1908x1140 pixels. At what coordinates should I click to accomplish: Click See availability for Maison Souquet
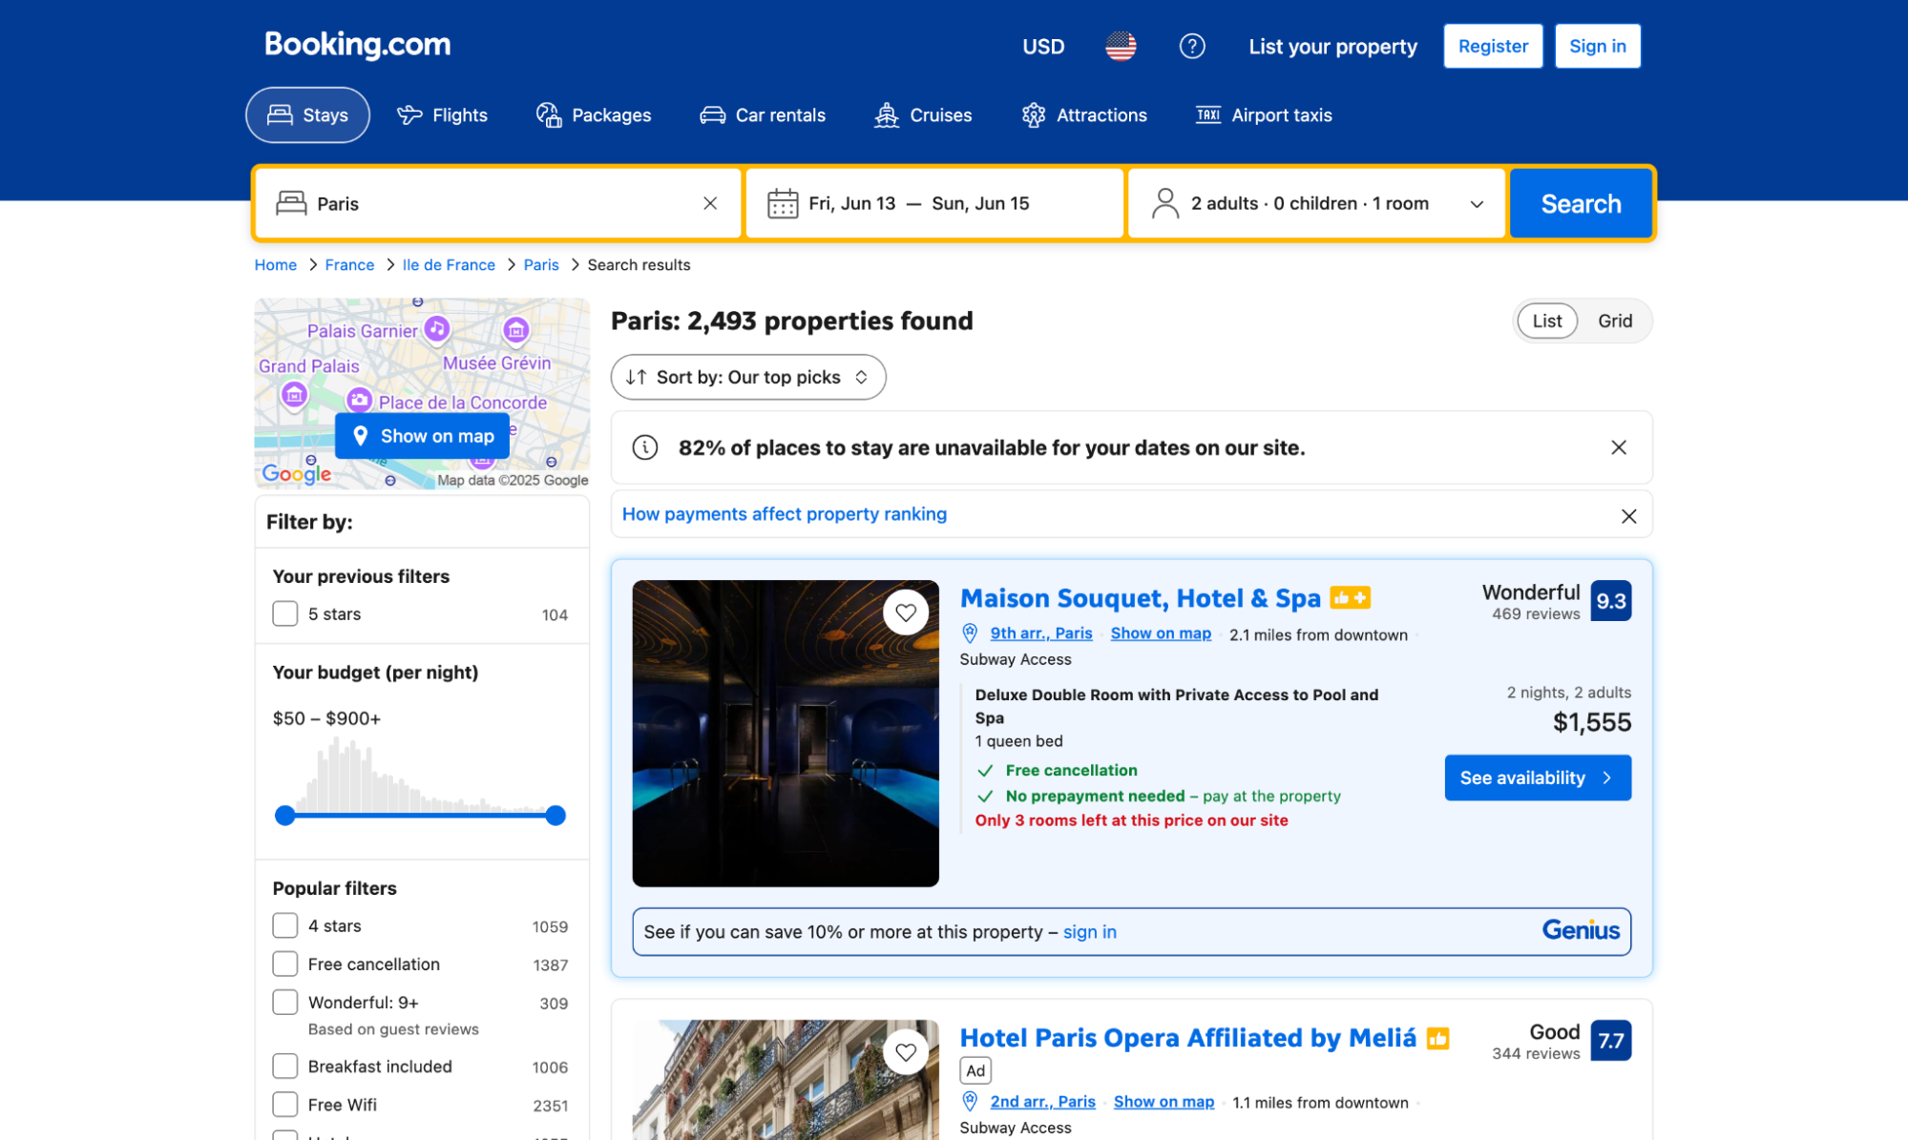pyautogui.click(x=1537, y=777)
